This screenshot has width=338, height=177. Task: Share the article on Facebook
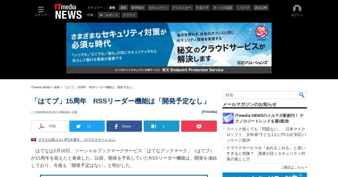(x=124, y=126)
